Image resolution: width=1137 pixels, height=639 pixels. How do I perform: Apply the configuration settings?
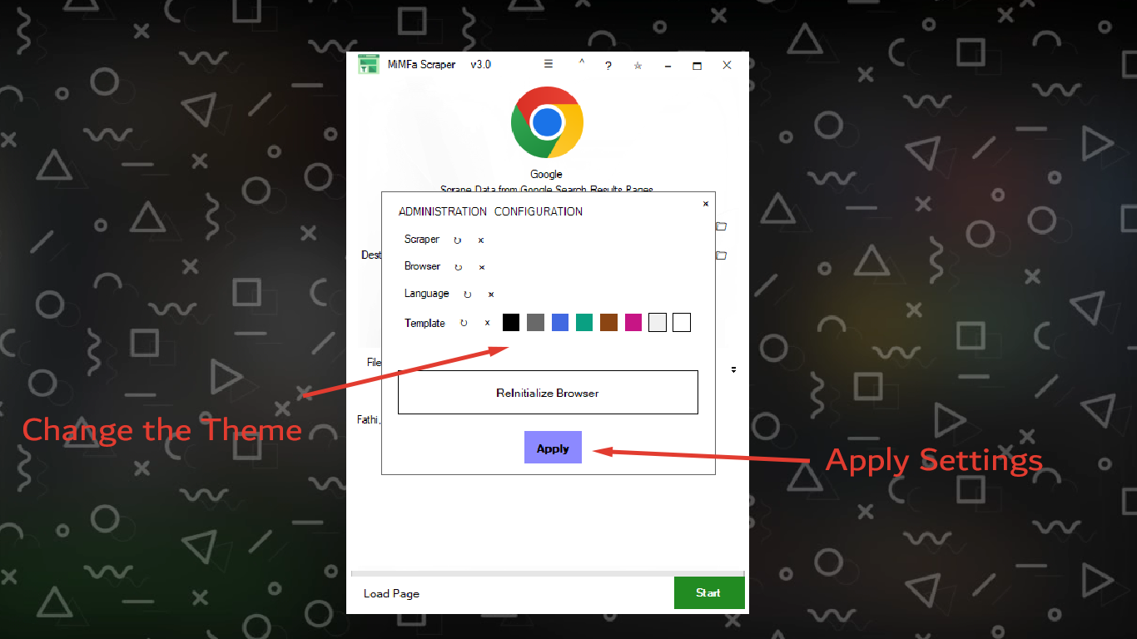[553, 448]
